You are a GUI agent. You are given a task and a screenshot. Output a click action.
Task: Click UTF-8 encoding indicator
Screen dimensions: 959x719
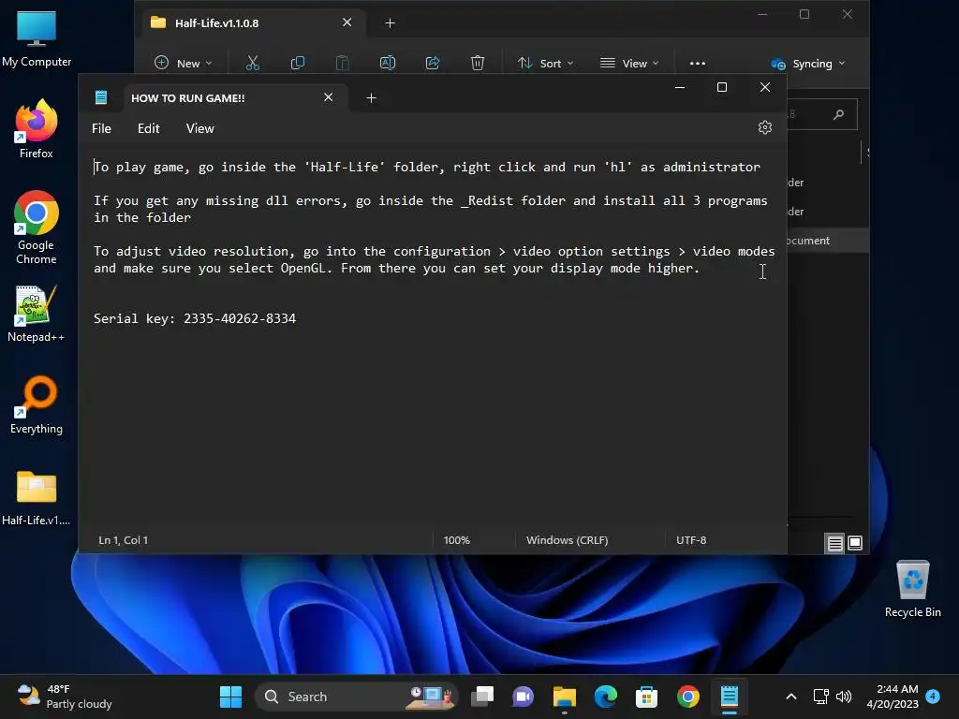(x=691, y=540)
